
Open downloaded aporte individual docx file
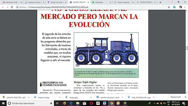tap(108, 97)
